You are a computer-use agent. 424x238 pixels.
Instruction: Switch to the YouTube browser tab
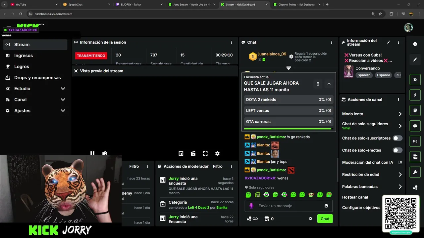(33, 5)
